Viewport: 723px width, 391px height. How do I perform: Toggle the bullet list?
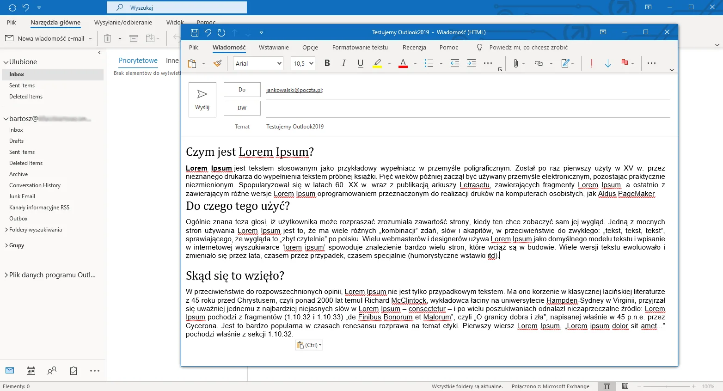tap(429, 63)
